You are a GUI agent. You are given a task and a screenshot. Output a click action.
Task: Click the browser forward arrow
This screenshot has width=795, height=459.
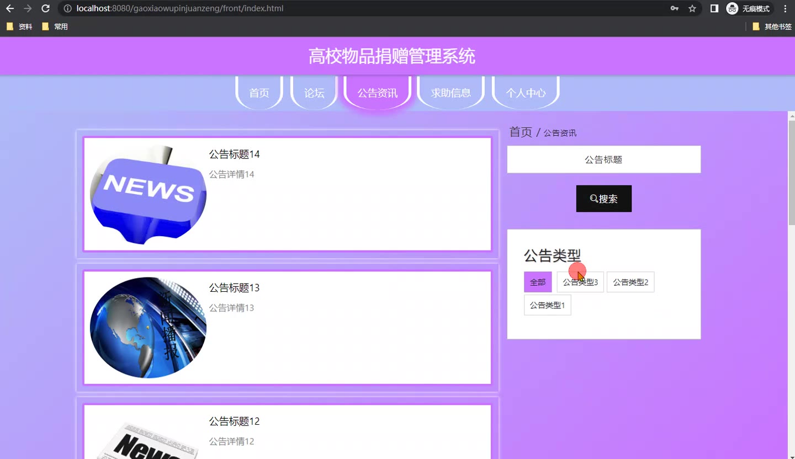pos(28,8)
